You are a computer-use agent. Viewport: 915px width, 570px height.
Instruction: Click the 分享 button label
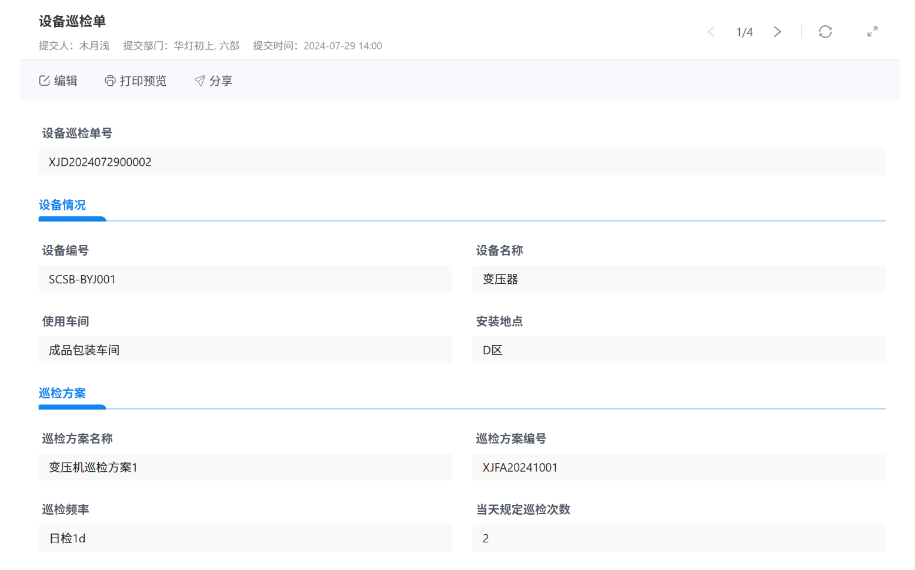tap(221, 81)
